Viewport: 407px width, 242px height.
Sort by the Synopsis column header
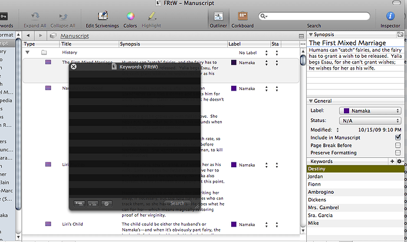click(x=173, y=44)
